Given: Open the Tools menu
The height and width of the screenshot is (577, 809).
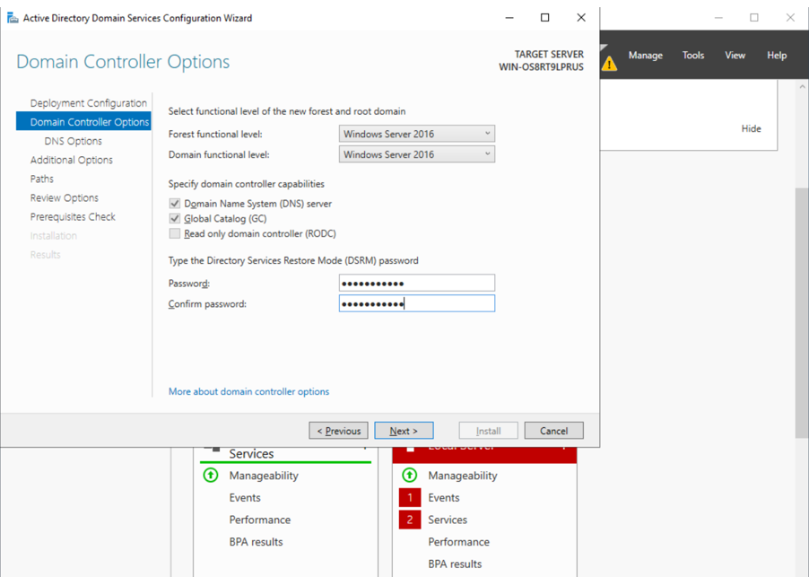Looking at the screenshot, I should point(693,56).
